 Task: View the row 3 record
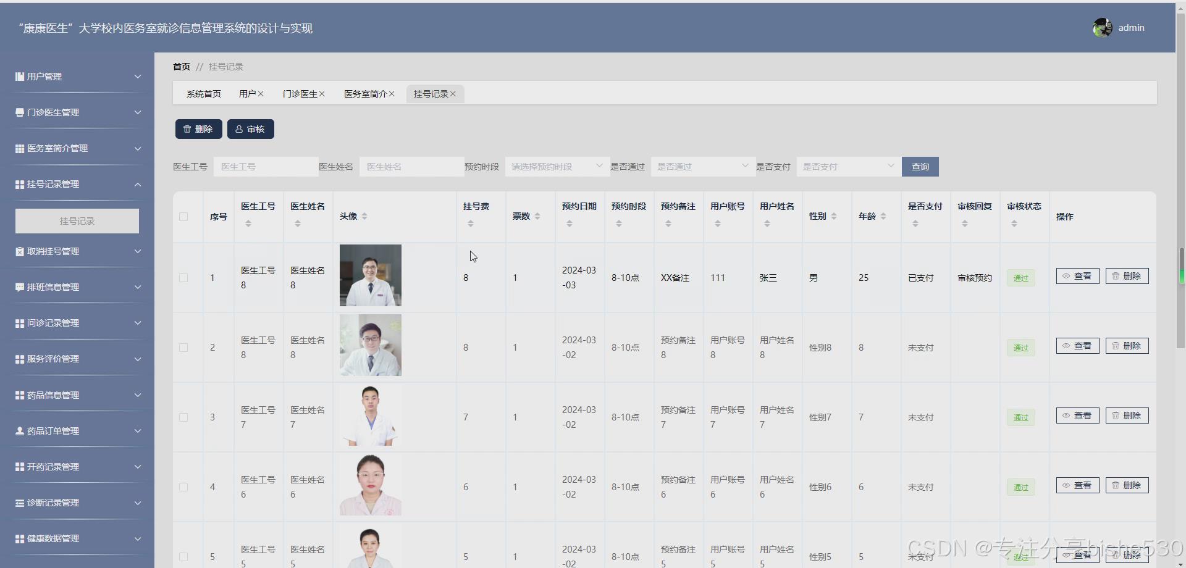pos(1078,416)
